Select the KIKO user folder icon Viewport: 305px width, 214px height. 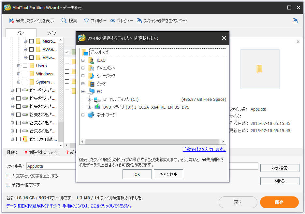pos(91,60)
